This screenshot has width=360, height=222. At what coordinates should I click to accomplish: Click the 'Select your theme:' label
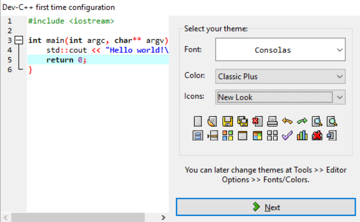coord(216,29)
